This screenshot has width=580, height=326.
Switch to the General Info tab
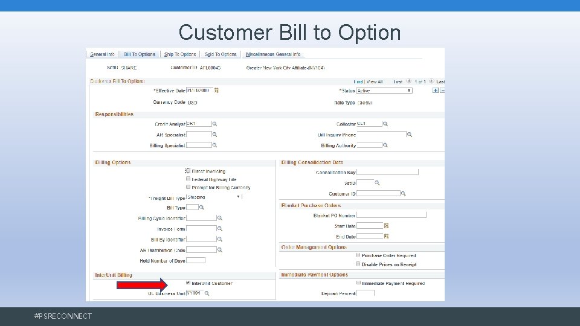103,54
